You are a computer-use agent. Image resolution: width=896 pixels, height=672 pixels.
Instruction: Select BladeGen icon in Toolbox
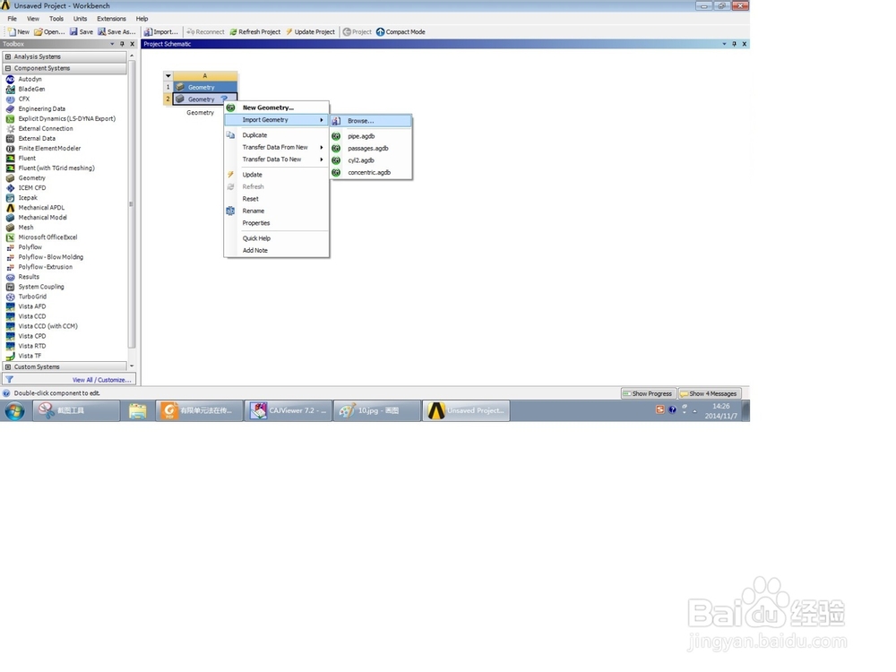10,89
